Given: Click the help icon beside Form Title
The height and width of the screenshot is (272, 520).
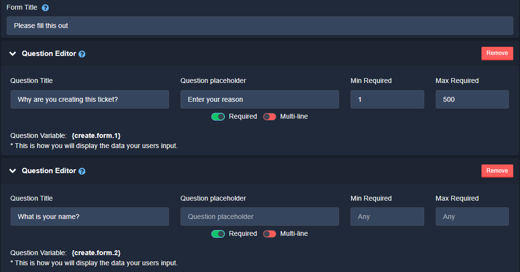Looking at the screenshot, I should coord(45,8).
